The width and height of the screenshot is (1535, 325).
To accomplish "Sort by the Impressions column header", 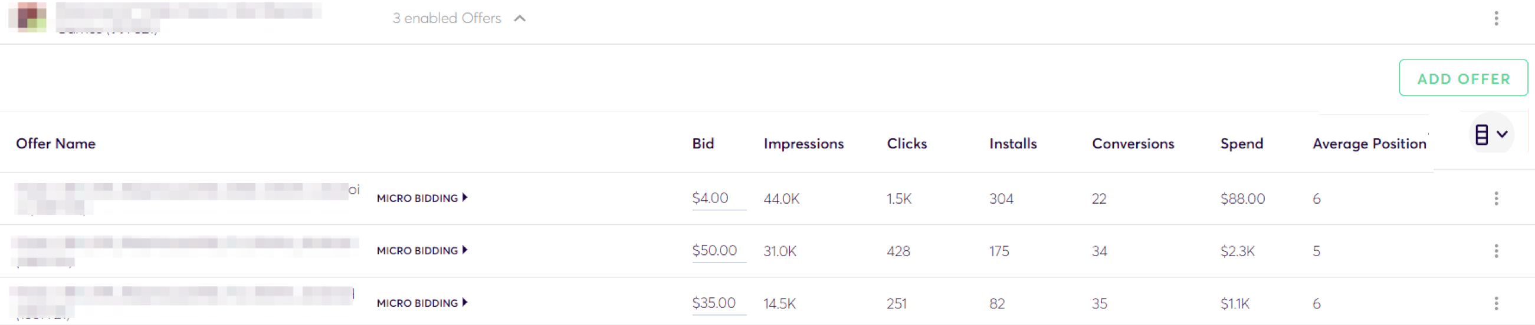I will tap(803, 144).
